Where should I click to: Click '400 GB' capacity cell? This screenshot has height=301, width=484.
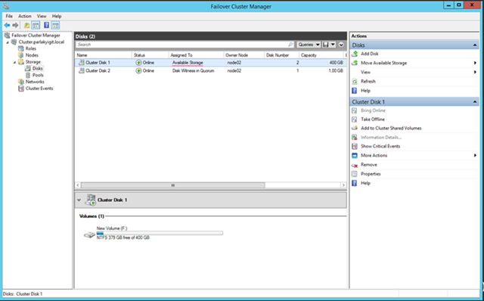pyautogui.click(x=336, y=63)
